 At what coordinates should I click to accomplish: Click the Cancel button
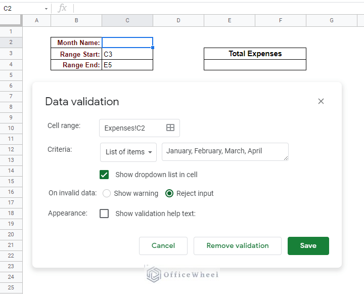163,245
